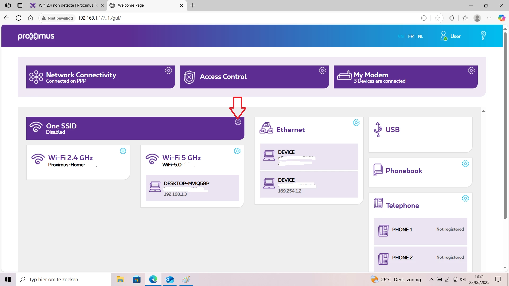509x286 pixels.
Task: Add page to favorites star
Action: (437, 18)
